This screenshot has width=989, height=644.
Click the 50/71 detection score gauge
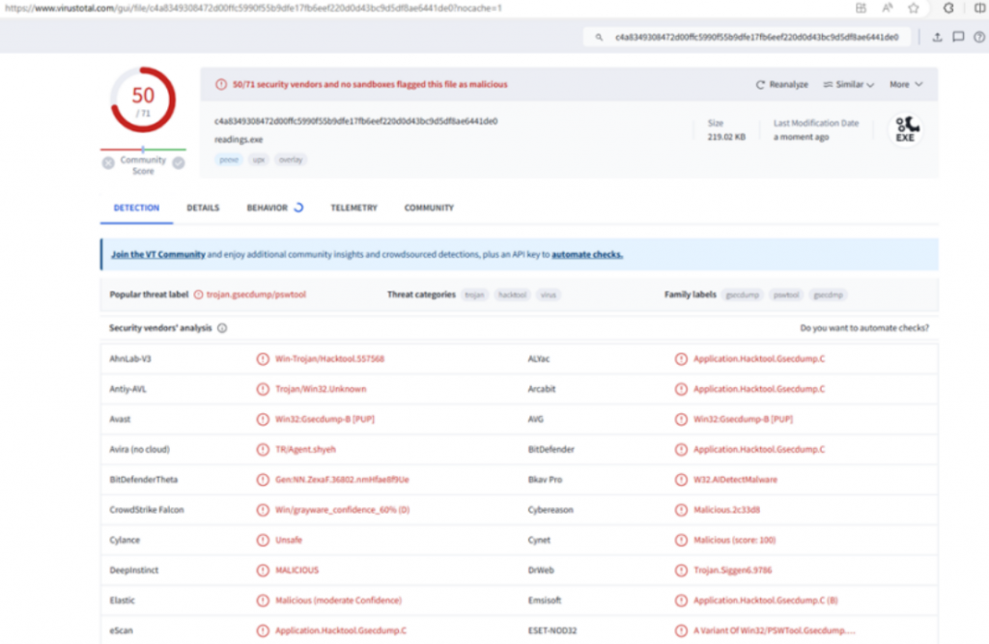point(143,99)
